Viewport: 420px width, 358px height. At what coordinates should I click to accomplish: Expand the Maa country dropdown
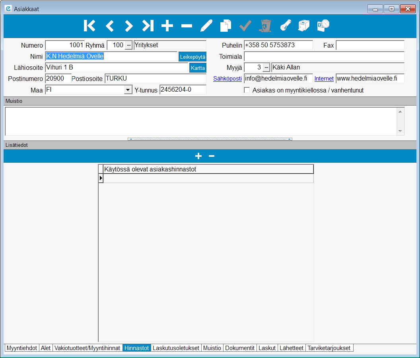[128, 90]
